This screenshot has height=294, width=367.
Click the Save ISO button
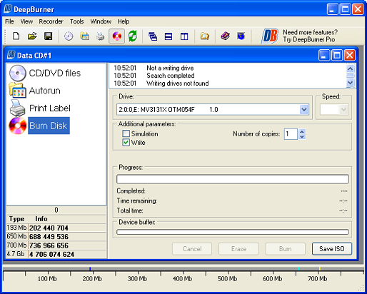[332, 249]
